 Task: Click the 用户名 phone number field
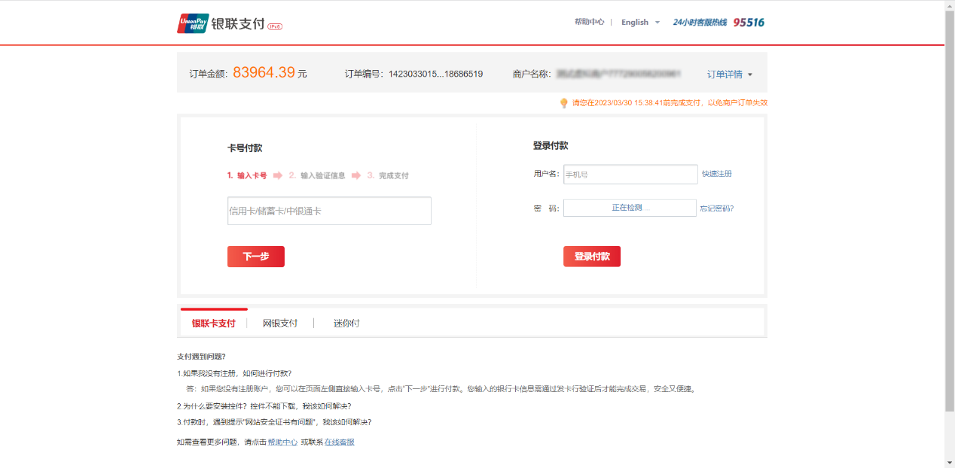(x=630, y=175)
